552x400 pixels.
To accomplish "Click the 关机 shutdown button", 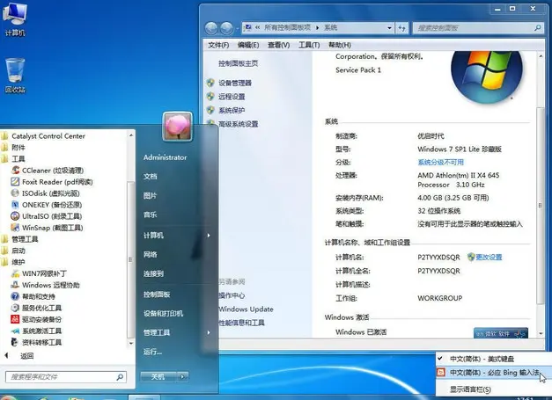I will [x=158, y=377].
